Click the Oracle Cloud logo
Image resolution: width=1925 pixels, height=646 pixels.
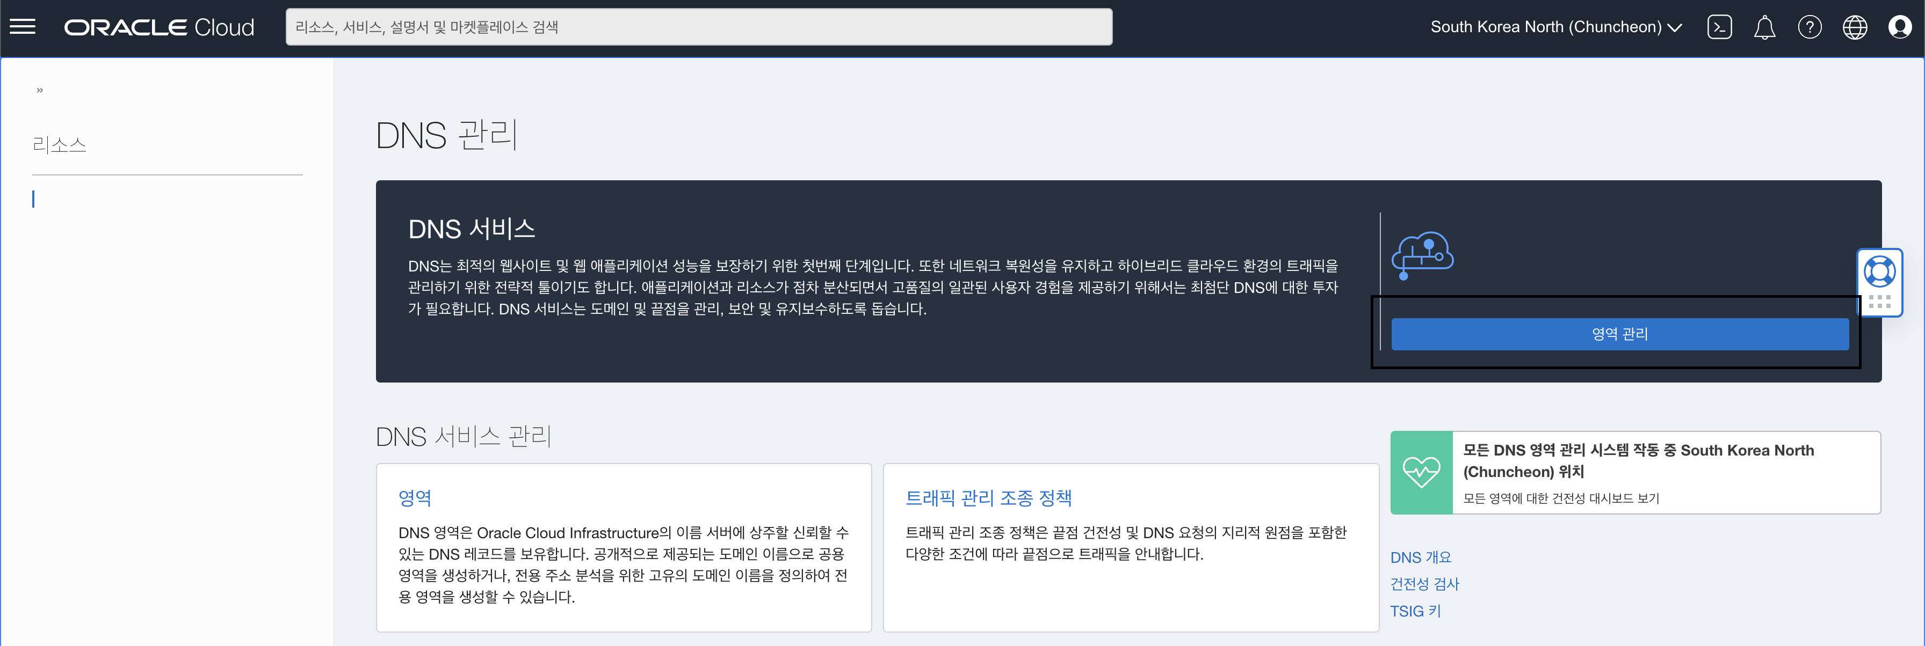tap(159, 28)
